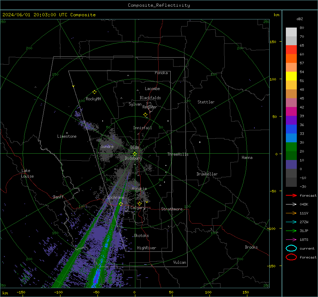The height and width of the screenshot is (297, 318).
Task: Click the RockyMH station label
Action: click(x=93, y=99)
